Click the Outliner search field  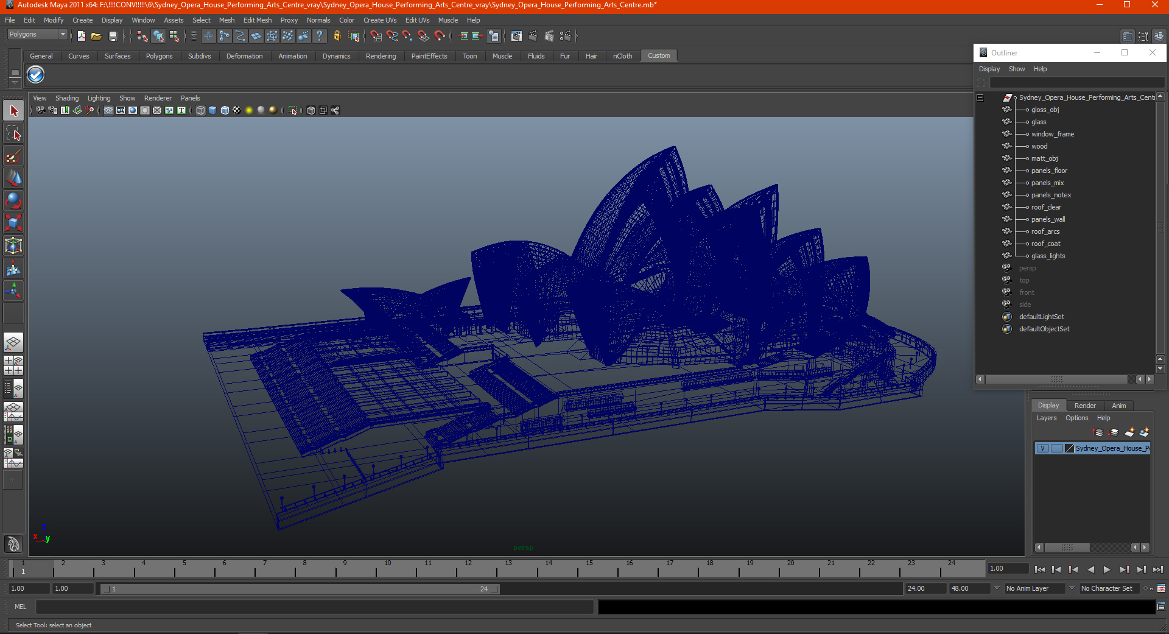point(1076,82)
